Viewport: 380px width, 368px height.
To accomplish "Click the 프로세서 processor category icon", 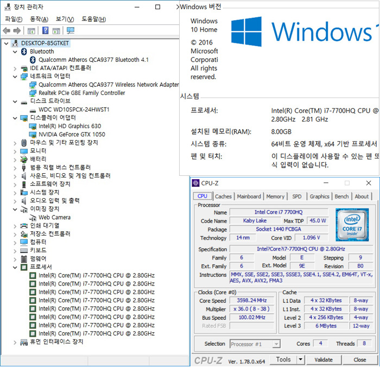I will tap(24, 267).
